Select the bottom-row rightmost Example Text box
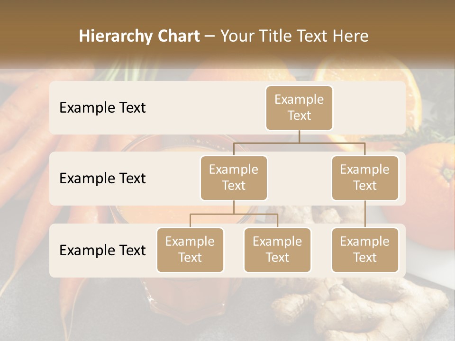The width and height of the screenshot is (455, 341). pos(365,250)
